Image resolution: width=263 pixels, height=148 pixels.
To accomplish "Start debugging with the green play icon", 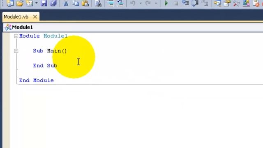I will (166, 3).
